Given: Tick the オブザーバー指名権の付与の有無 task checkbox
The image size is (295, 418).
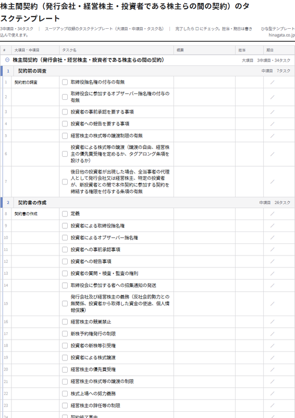Looking at the screenshot, I should (65, 97).
